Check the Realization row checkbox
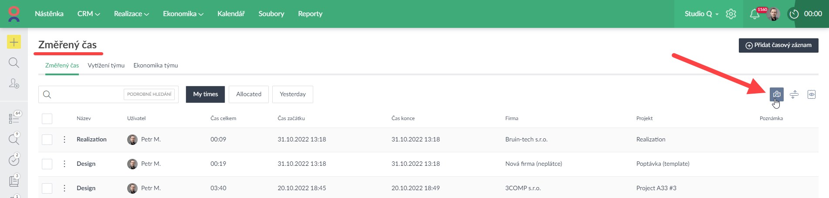Screen dimensions: 829x198 pos(47,140)
